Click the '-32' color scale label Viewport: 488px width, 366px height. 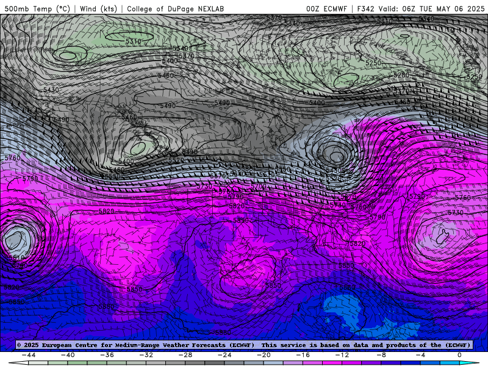tap(146, 355)
